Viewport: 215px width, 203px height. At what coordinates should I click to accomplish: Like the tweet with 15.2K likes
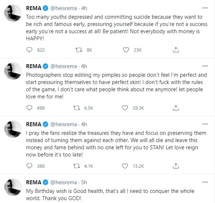[x=125, y=166]
